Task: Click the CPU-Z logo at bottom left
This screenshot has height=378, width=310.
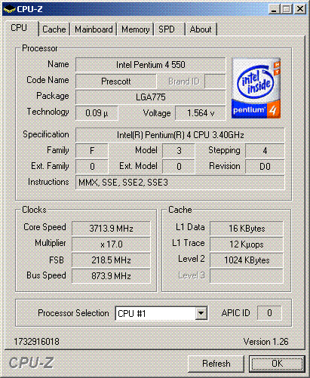Action: click(x=31, y=363)
